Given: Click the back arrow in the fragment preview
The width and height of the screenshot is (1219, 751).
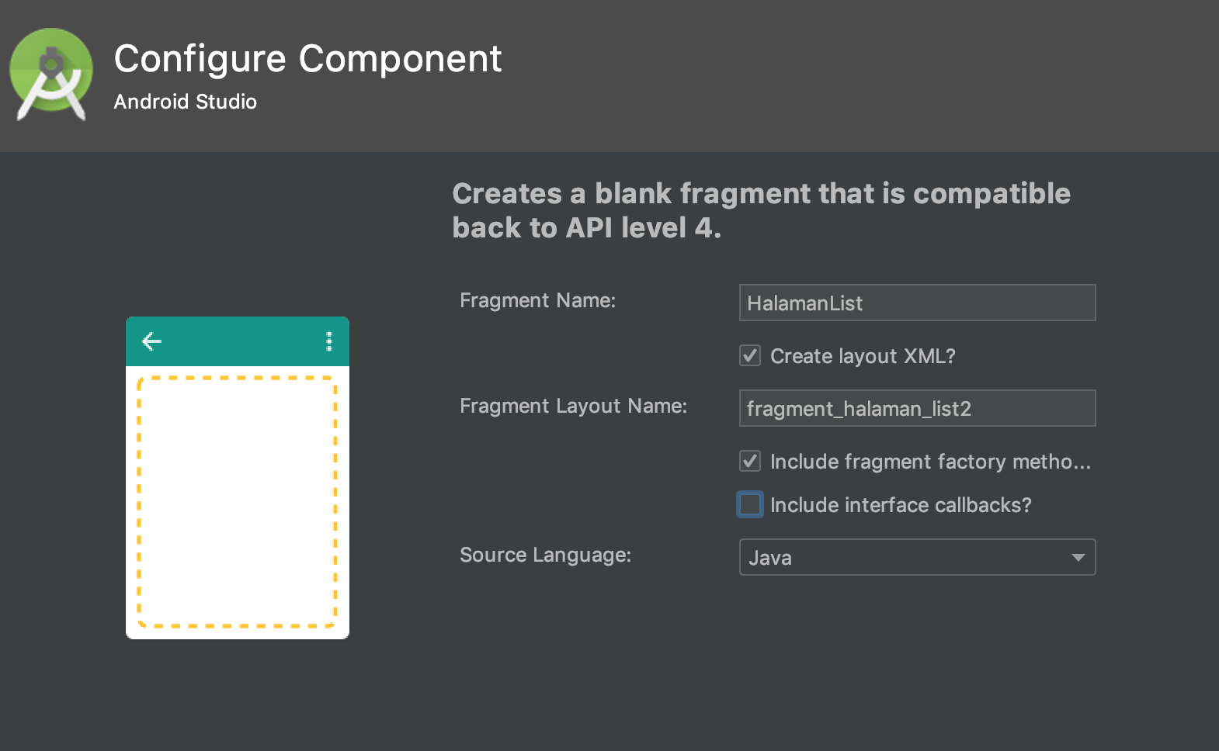Looking at the screenshot, I should [x=151, y=341].
